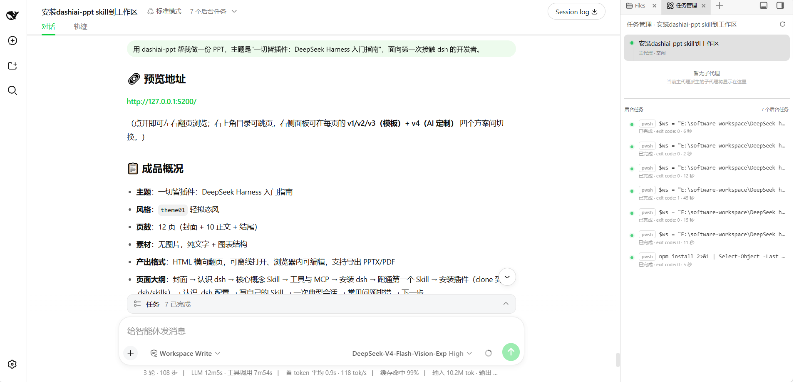Send the message with the green arrow button

pyautogui.click(x=511, y=352)
